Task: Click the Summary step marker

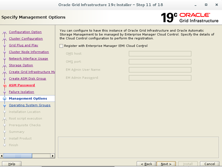Action: [5, 132]
